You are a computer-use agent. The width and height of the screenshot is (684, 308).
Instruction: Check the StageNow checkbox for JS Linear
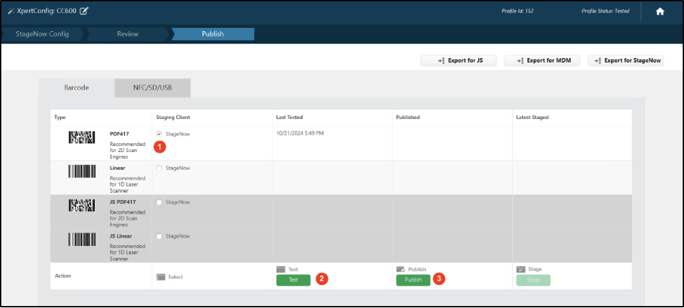click(159, 236)
